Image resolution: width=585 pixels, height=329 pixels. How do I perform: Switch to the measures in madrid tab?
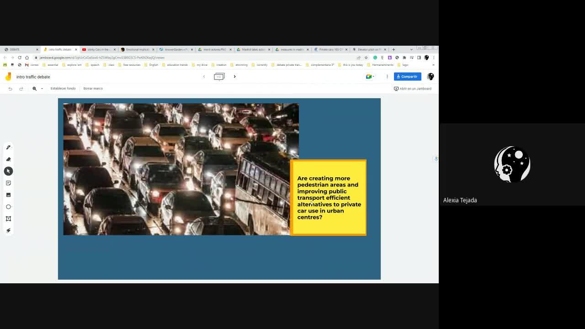point(292,49)
